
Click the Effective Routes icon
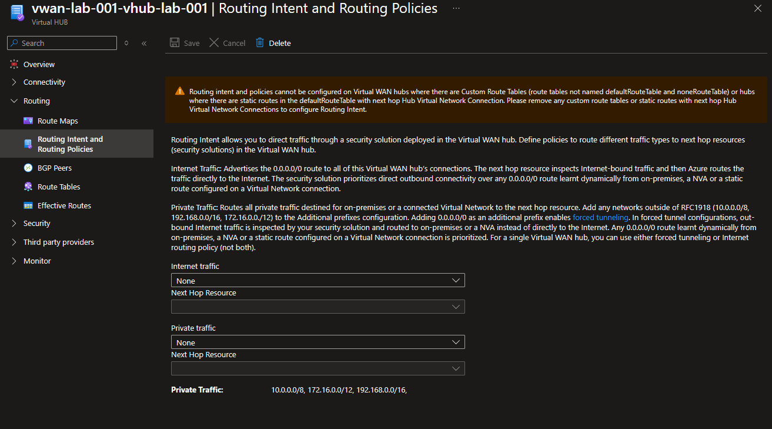coord(28,205)
